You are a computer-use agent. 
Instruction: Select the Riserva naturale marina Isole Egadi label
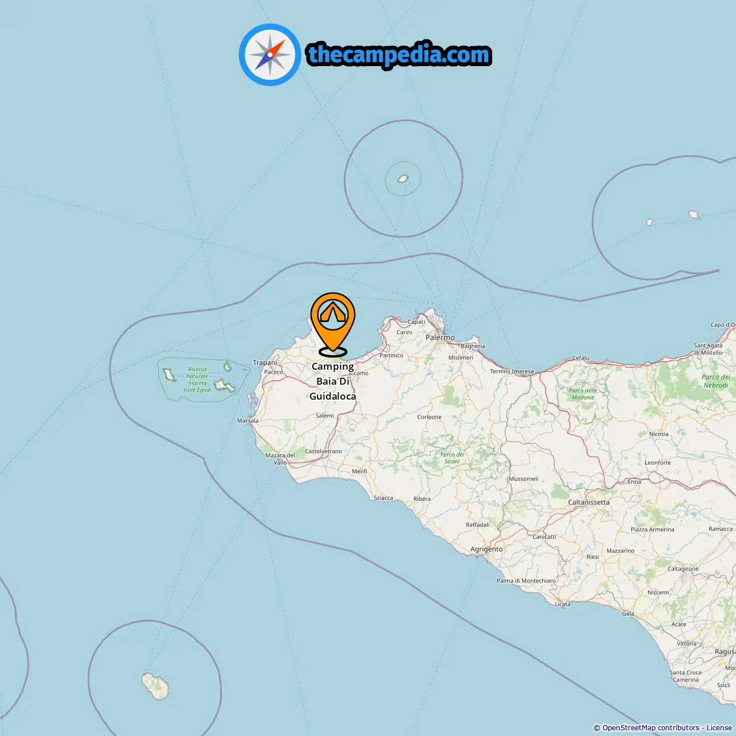click(197, 379)
